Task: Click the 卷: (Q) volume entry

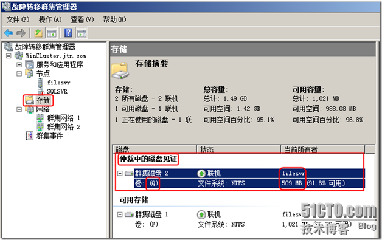Action: (147, 183)
